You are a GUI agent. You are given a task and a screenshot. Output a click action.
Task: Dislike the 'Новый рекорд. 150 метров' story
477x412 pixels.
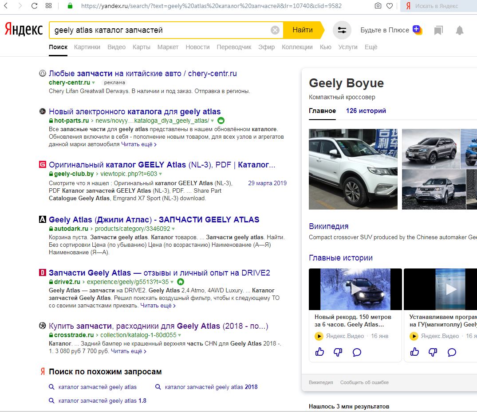(338, 352)
